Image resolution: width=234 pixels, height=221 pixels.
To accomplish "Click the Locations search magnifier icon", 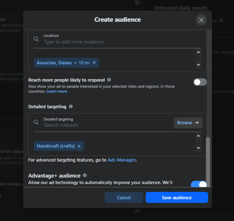I will tap(36, 39).
